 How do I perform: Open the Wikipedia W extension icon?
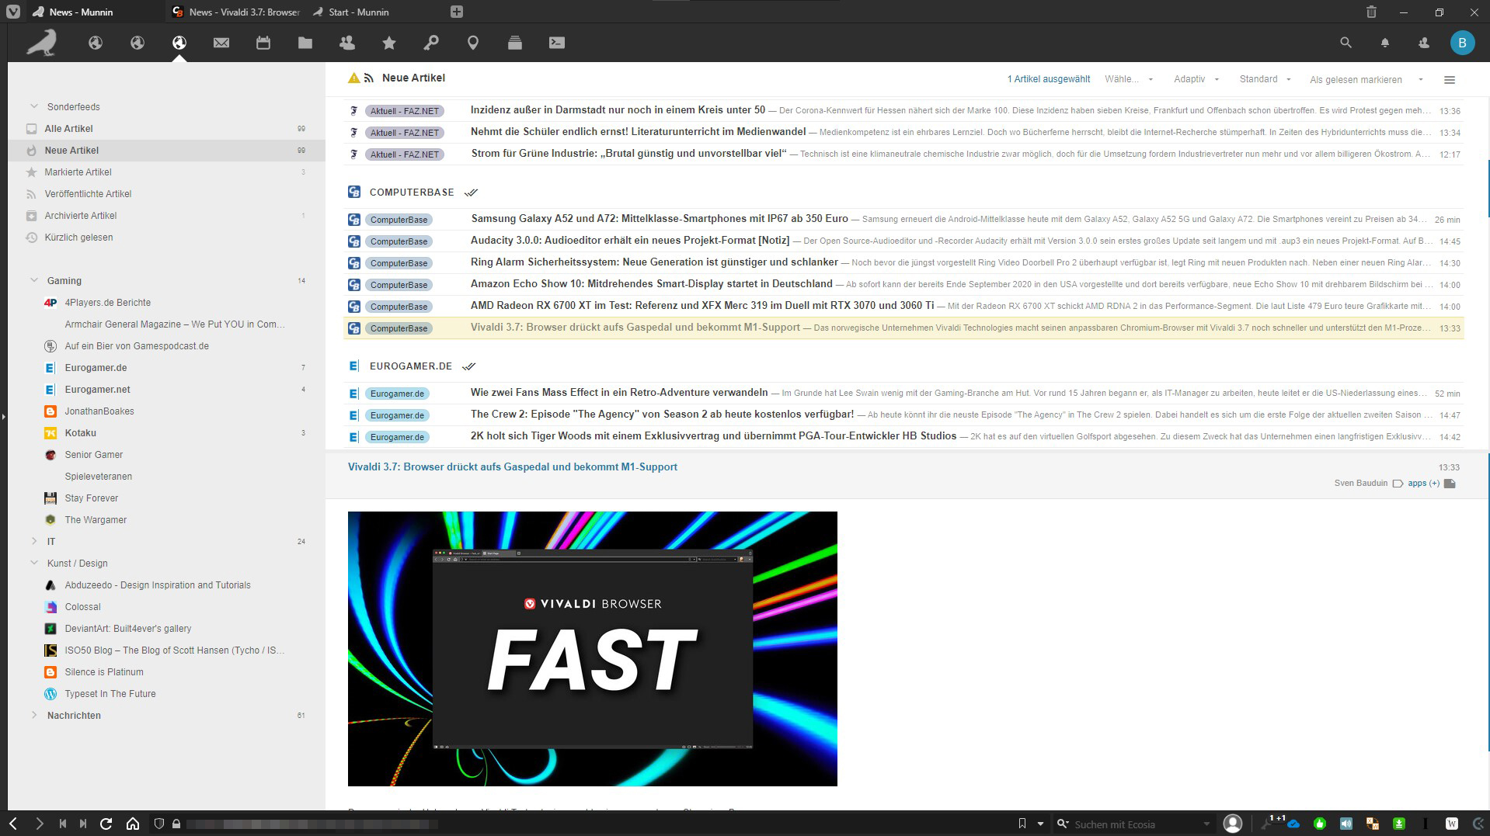point(1452,824)
